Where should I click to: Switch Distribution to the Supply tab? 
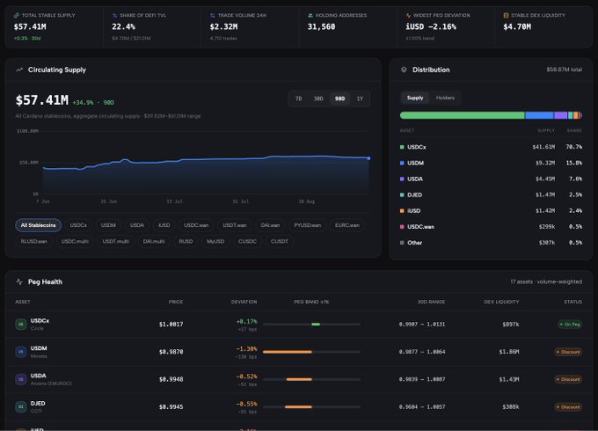coord(415,98)
